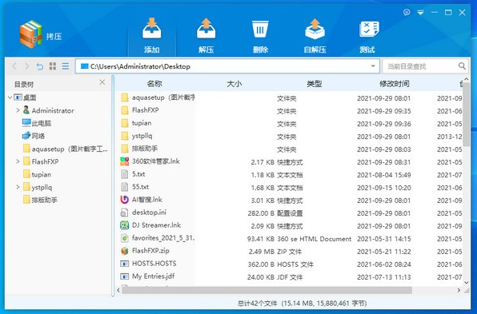Go back with the left arrow navigation icon
This screenshot has height=314, width=477.
click(x=14, y=66)
